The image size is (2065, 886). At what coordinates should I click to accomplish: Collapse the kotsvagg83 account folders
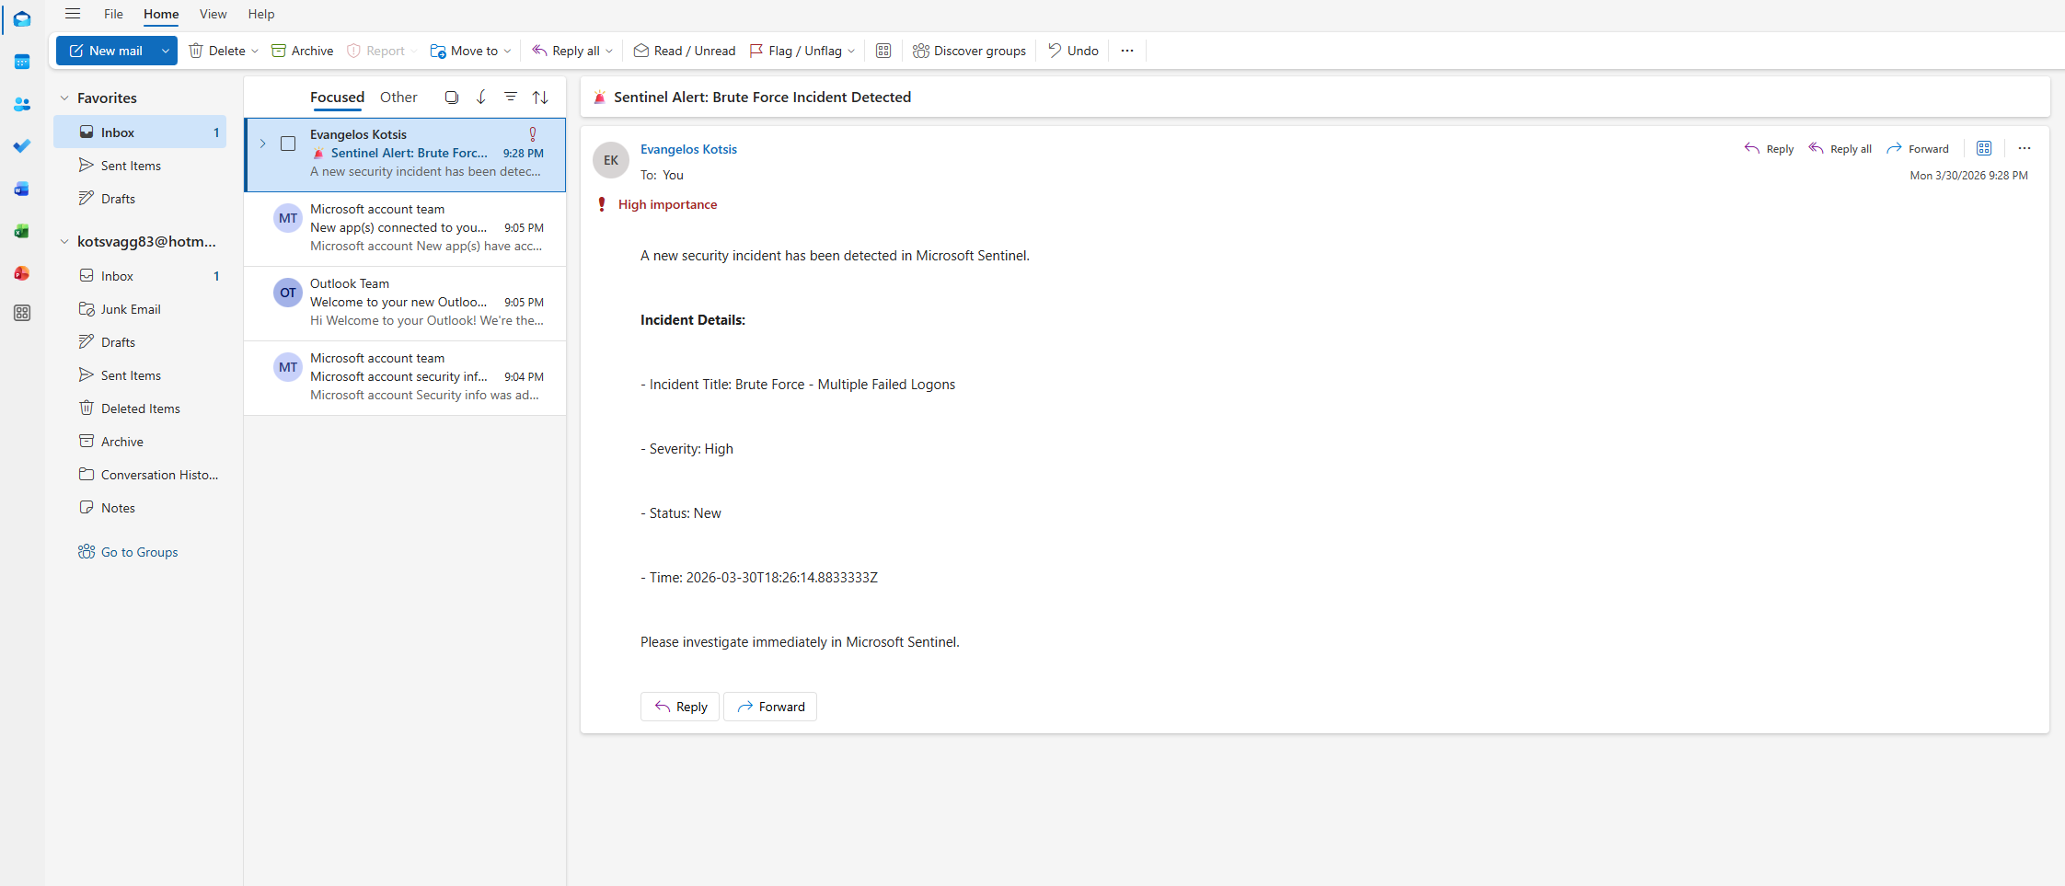[x=64, y=242]
